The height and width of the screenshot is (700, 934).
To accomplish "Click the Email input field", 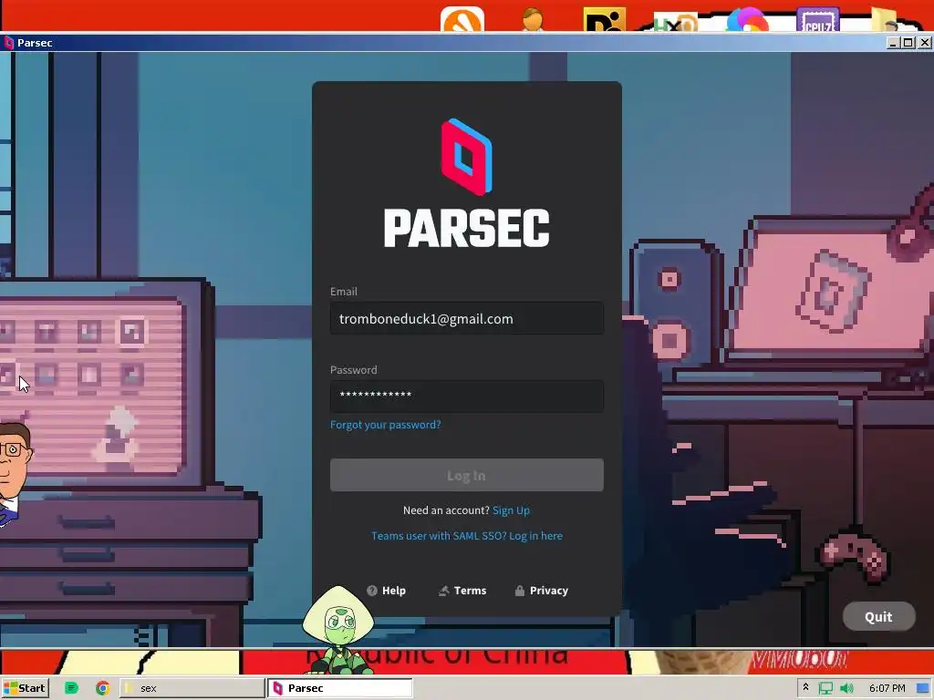I will [466, 318].
